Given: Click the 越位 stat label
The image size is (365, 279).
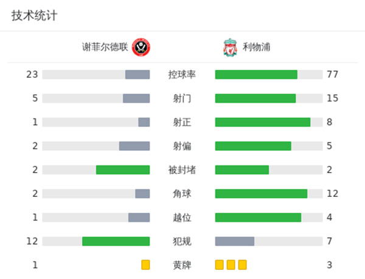Looking at the screenshot, I should click(182, 218).
